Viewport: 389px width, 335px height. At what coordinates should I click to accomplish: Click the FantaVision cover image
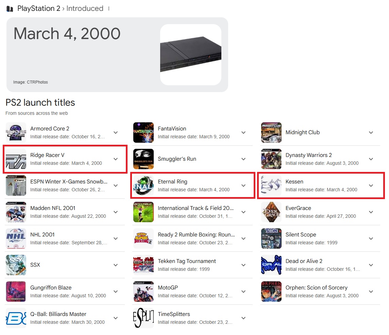pos(143,133)
